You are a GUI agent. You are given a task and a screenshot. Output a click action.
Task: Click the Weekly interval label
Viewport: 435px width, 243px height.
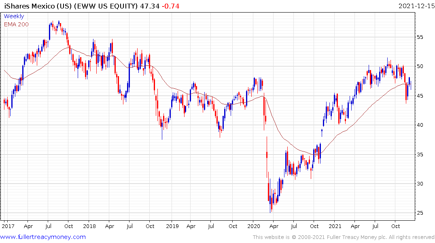pyautogui.click(x=14, y=16)
